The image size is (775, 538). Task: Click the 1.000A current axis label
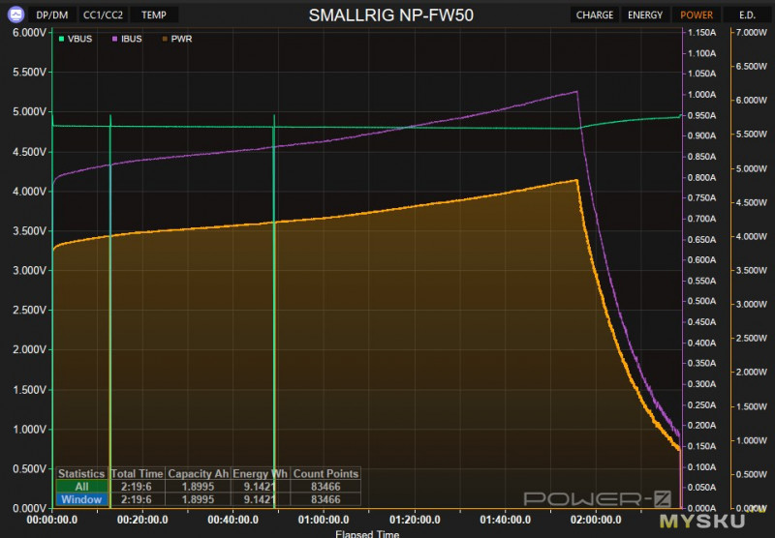point(701,94)
